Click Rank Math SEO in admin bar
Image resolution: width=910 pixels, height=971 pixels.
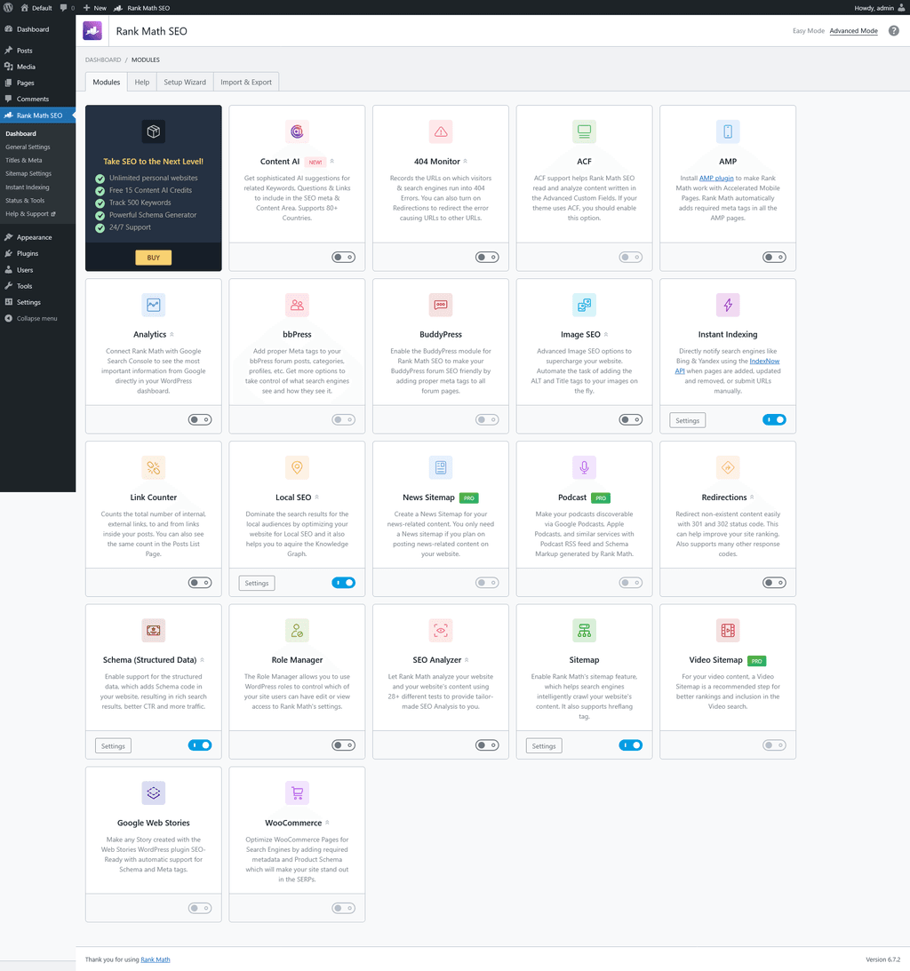coord(142,7)
